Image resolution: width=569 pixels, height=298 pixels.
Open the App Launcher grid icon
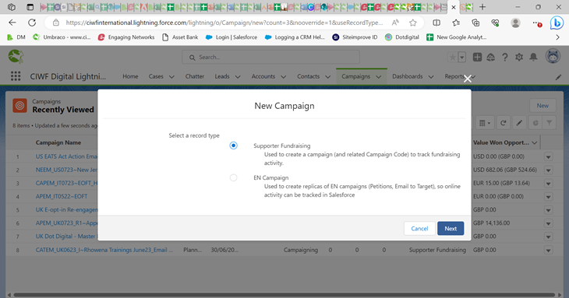point(16,76)
